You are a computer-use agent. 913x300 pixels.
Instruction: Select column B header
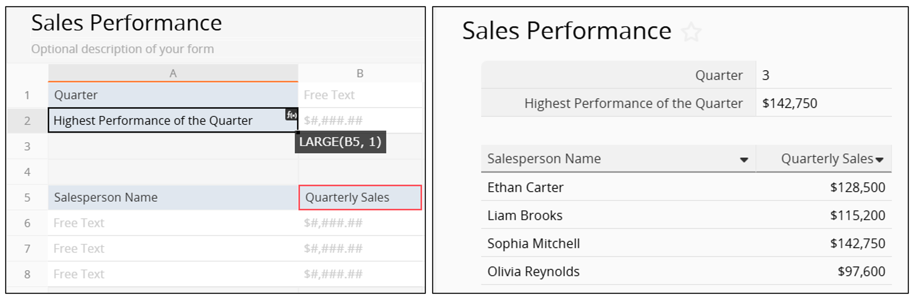pyautogui.click(x=360, y=74)
